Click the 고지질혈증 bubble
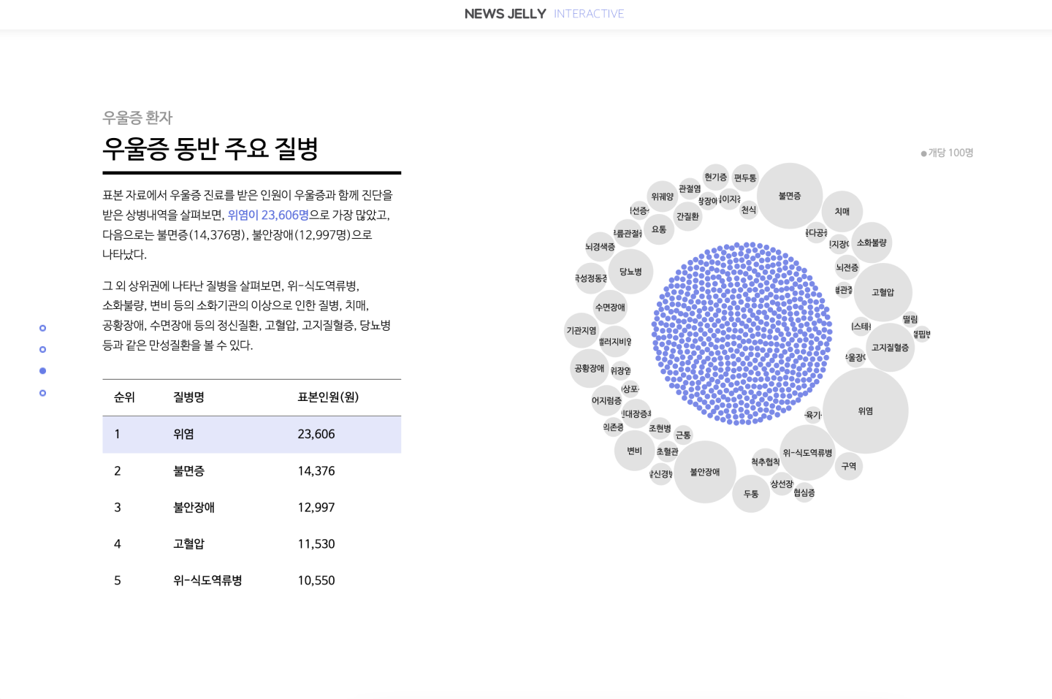Screen dimensions: 1052x699 [890, 348]
